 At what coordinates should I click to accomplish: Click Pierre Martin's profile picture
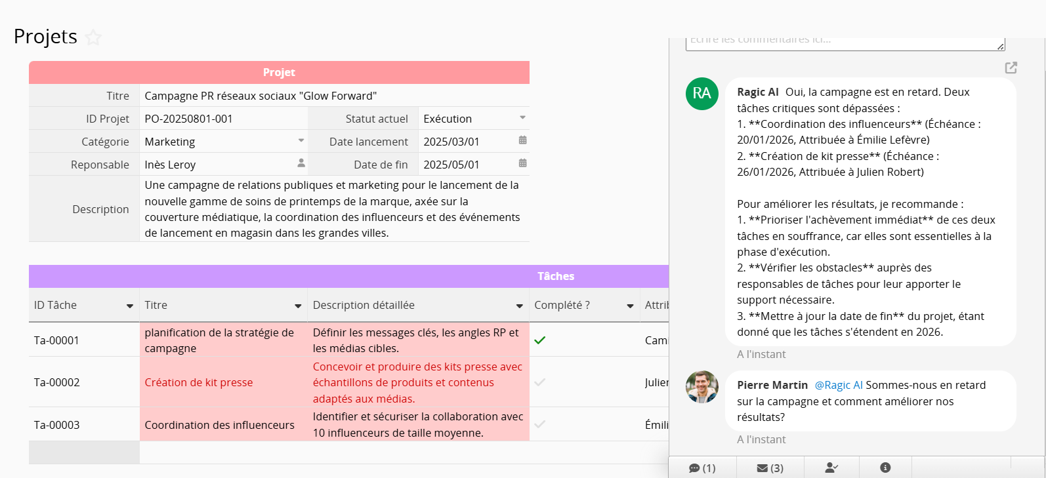(702, 387)
